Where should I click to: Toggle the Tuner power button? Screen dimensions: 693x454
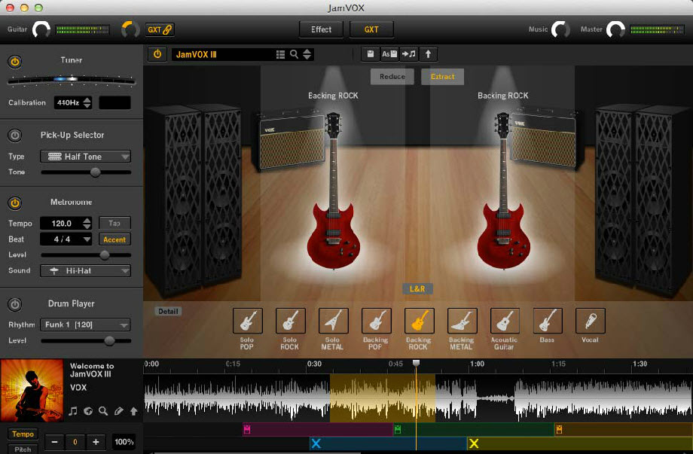14,62
